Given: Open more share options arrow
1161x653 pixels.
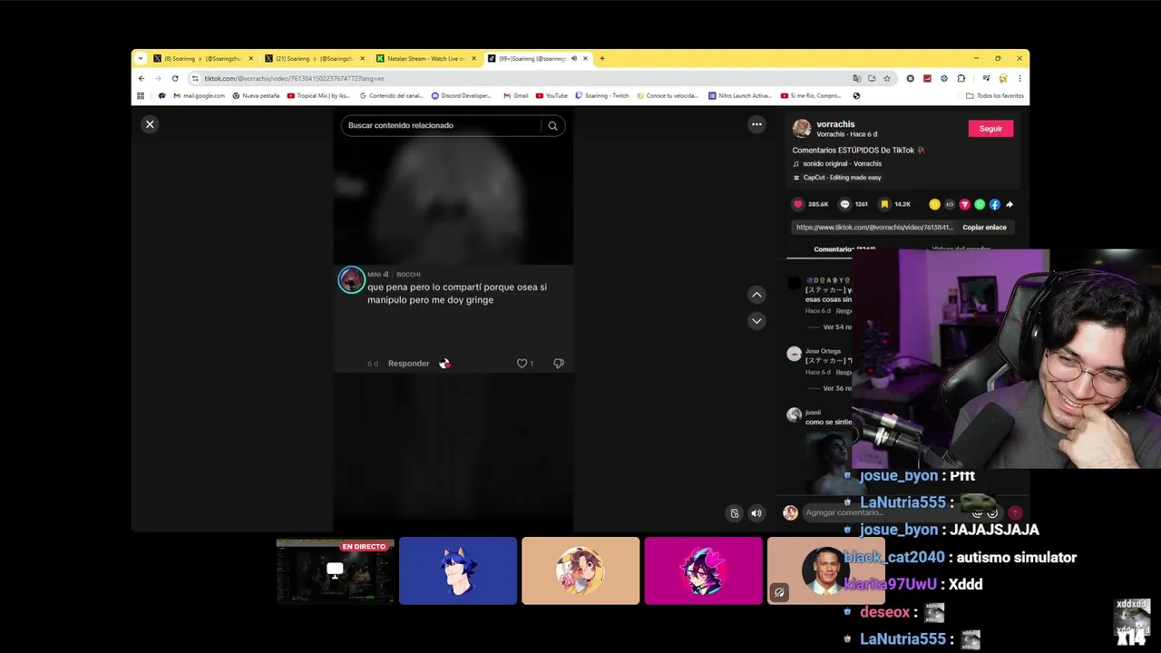Looking at the screenshot, I should tap(1010, 204).
